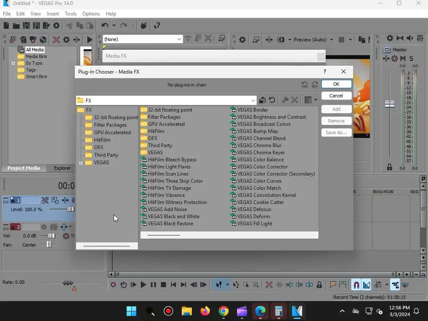
Task: Open Video Preview settings gear
Action: tap(242, 40)
